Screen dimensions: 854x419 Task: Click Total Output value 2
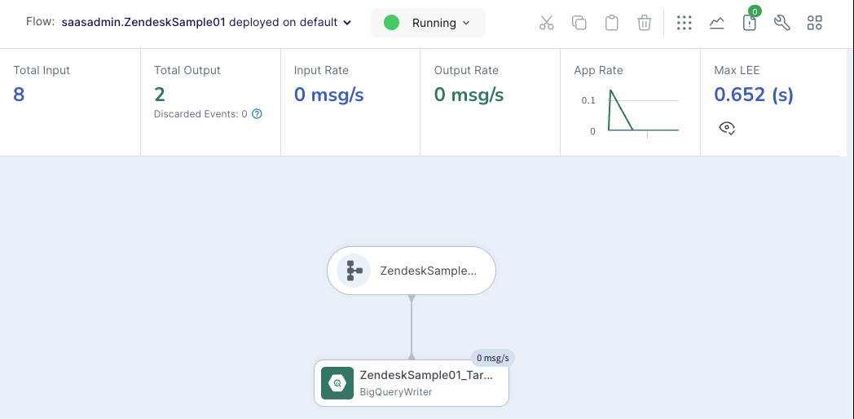pyautogui.click(x=160, y=95)
